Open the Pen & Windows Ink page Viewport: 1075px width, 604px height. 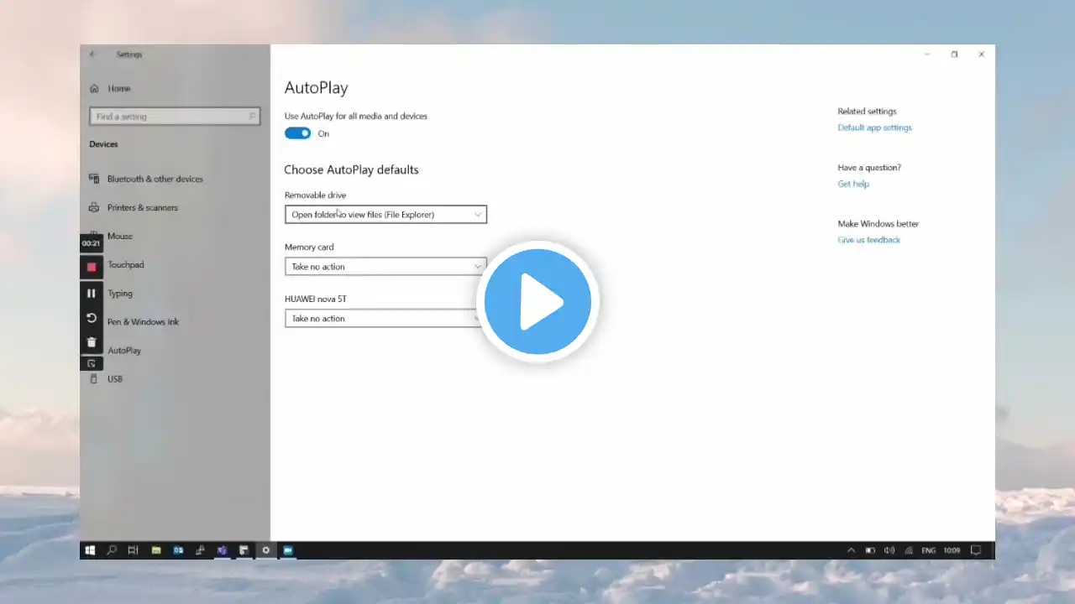pyautogui.click(x=143, y=322)
